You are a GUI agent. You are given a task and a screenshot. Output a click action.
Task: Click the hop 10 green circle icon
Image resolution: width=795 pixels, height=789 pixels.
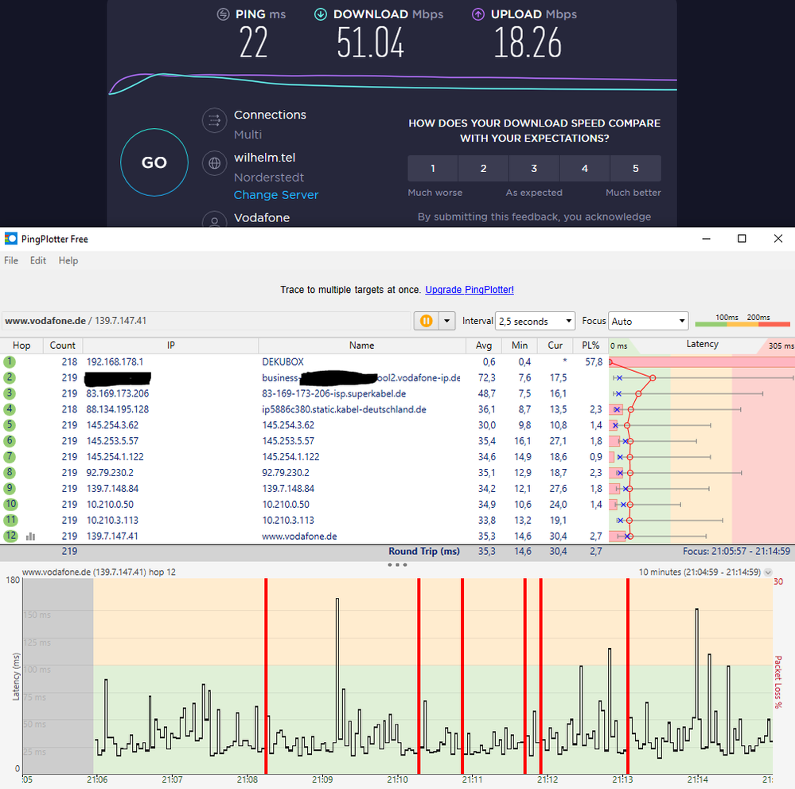[x=10, y=504]
